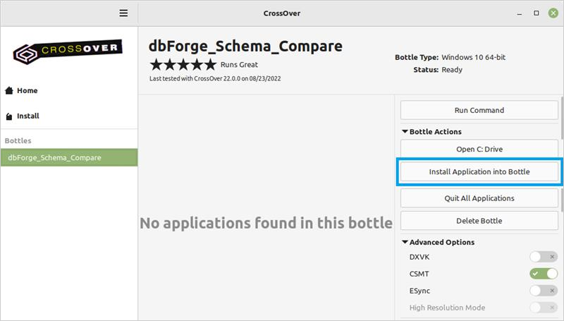Screen dimensions: 564x321
Task: Select the dbForge_Schema_Compare bottle in the sidebar
Action: 69,157
